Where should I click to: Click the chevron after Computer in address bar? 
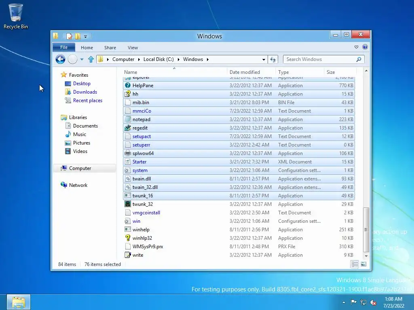pyautogui.click(x=139, y=60)
